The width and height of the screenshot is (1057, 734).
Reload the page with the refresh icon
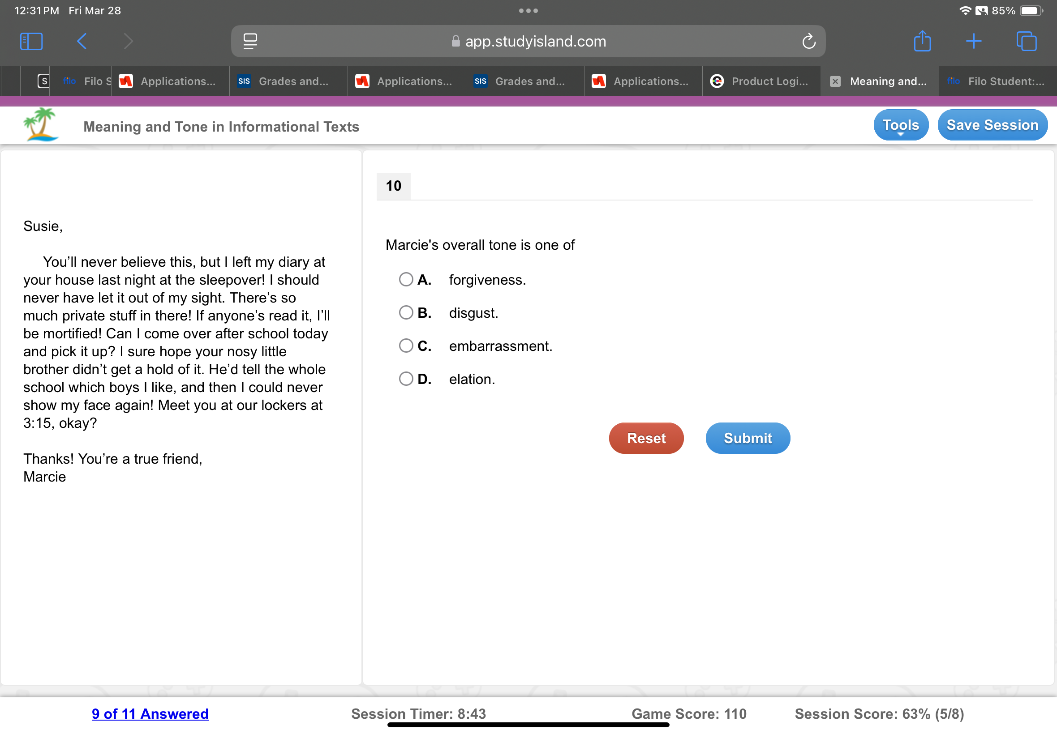click(808, 41)
